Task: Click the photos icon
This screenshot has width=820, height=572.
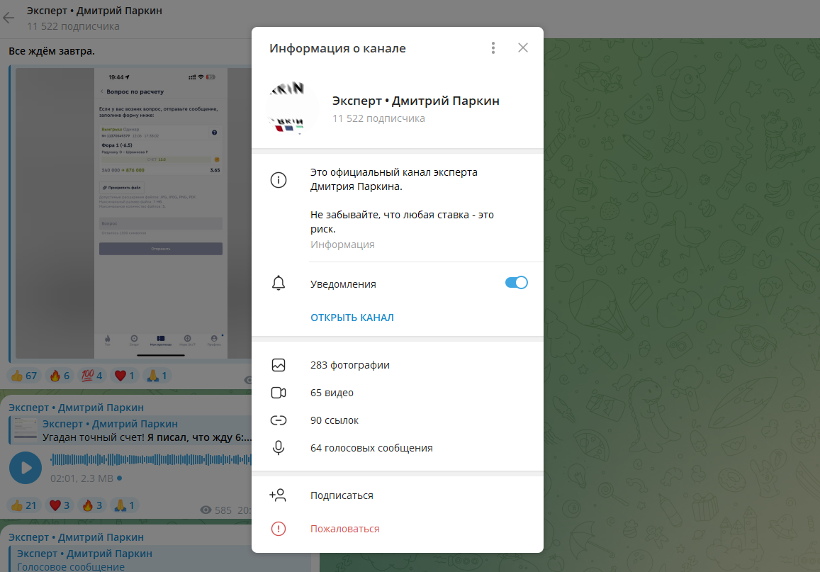Action: (x=279, y=365)
